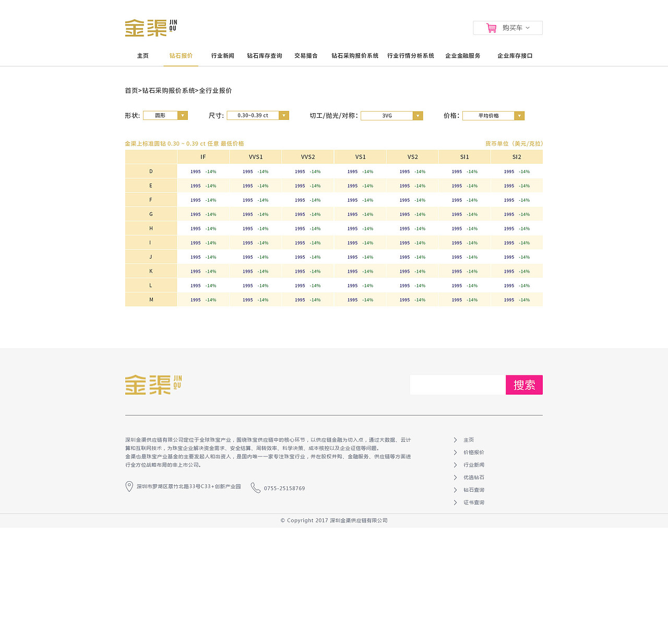Click footer link 主页

pos(469,440)
